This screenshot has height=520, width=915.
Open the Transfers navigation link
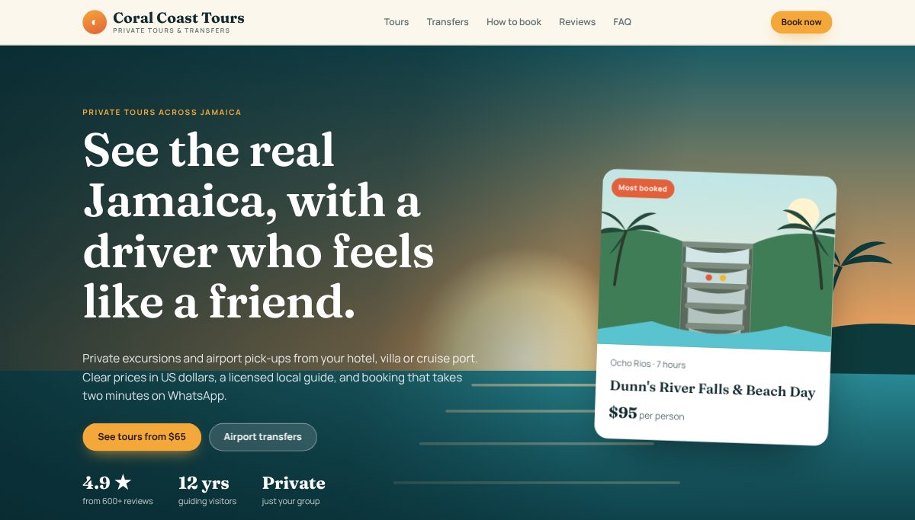[448, 22]
